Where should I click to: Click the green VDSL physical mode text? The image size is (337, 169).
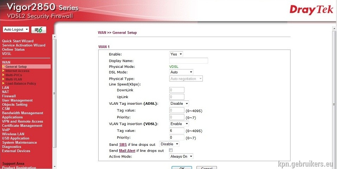point(174,67)
